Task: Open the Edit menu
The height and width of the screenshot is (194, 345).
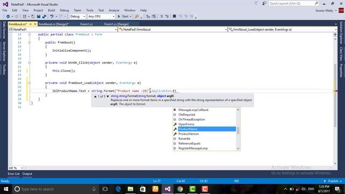Action: point(15,10)
